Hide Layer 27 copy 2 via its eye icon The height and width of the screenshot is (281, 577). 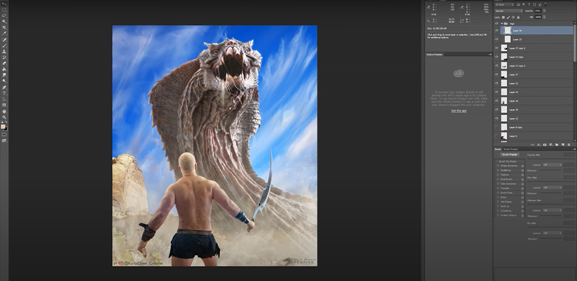click(x=497, y=48)
